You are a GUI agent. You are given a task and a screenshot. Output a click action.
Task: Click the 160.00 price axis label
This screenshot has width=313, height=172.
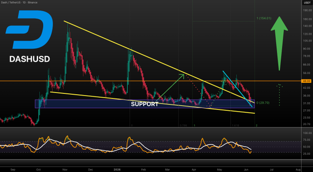[x=307, y=19]
